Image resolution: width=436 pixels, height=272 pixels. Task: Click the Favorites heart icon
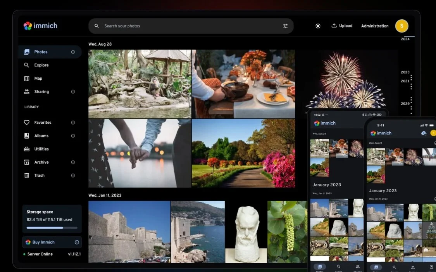pos(27,122)
